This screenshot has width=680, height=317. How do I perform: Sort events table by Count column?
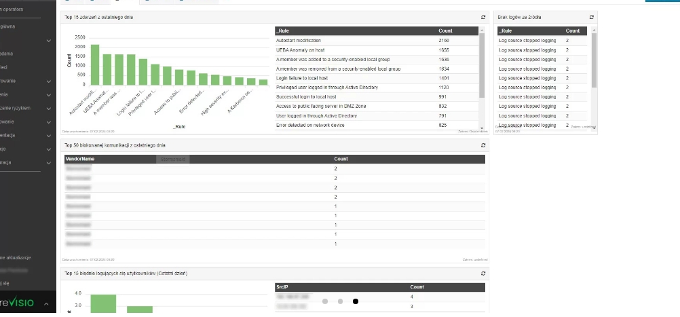445,31
